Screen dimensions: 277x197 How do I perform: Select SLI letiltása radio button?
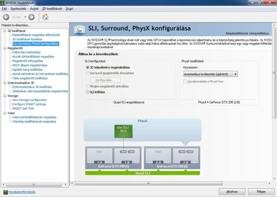click(88, 92)
